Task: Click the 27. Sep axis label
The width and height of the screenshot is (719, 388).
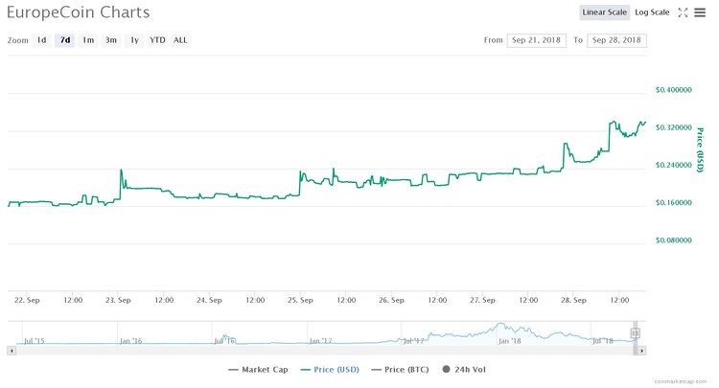Action: click(x=482, y=300)
